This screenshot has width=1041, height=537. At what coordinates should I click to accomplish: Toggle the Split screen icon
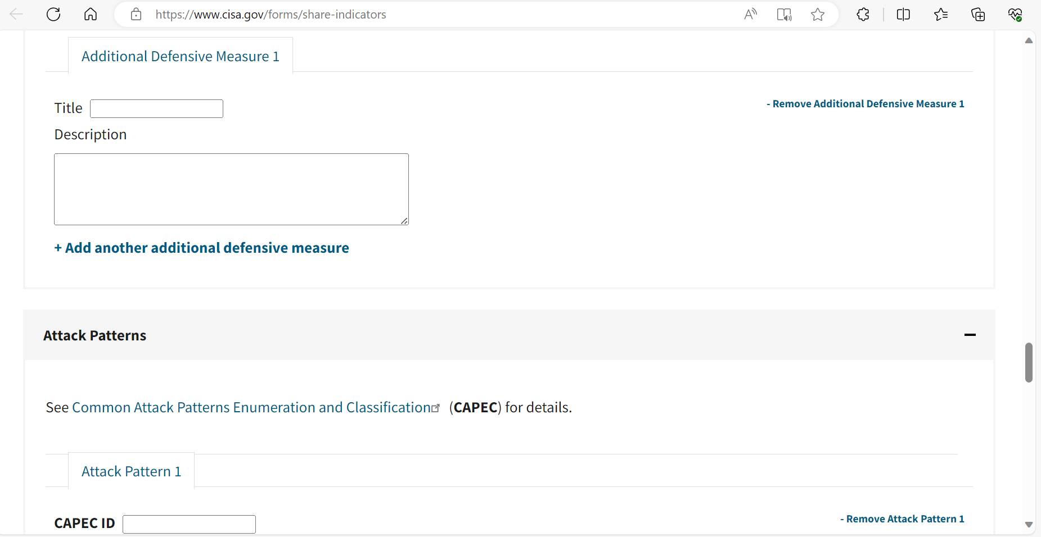click(x=903, y=15)
